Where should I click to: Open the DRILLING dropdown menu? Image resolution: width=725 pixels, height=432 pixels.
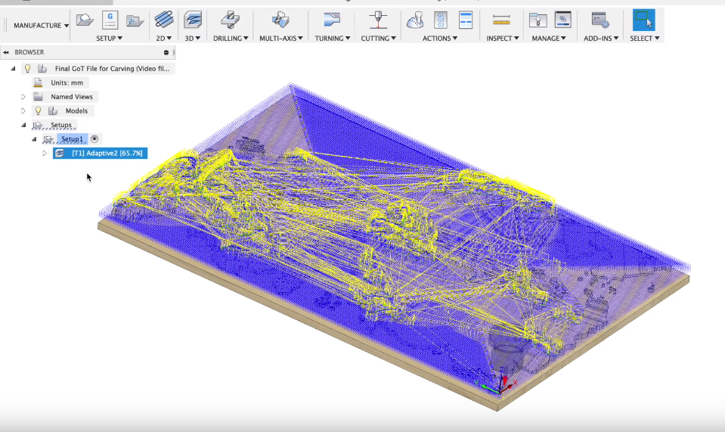coord(231,38)
